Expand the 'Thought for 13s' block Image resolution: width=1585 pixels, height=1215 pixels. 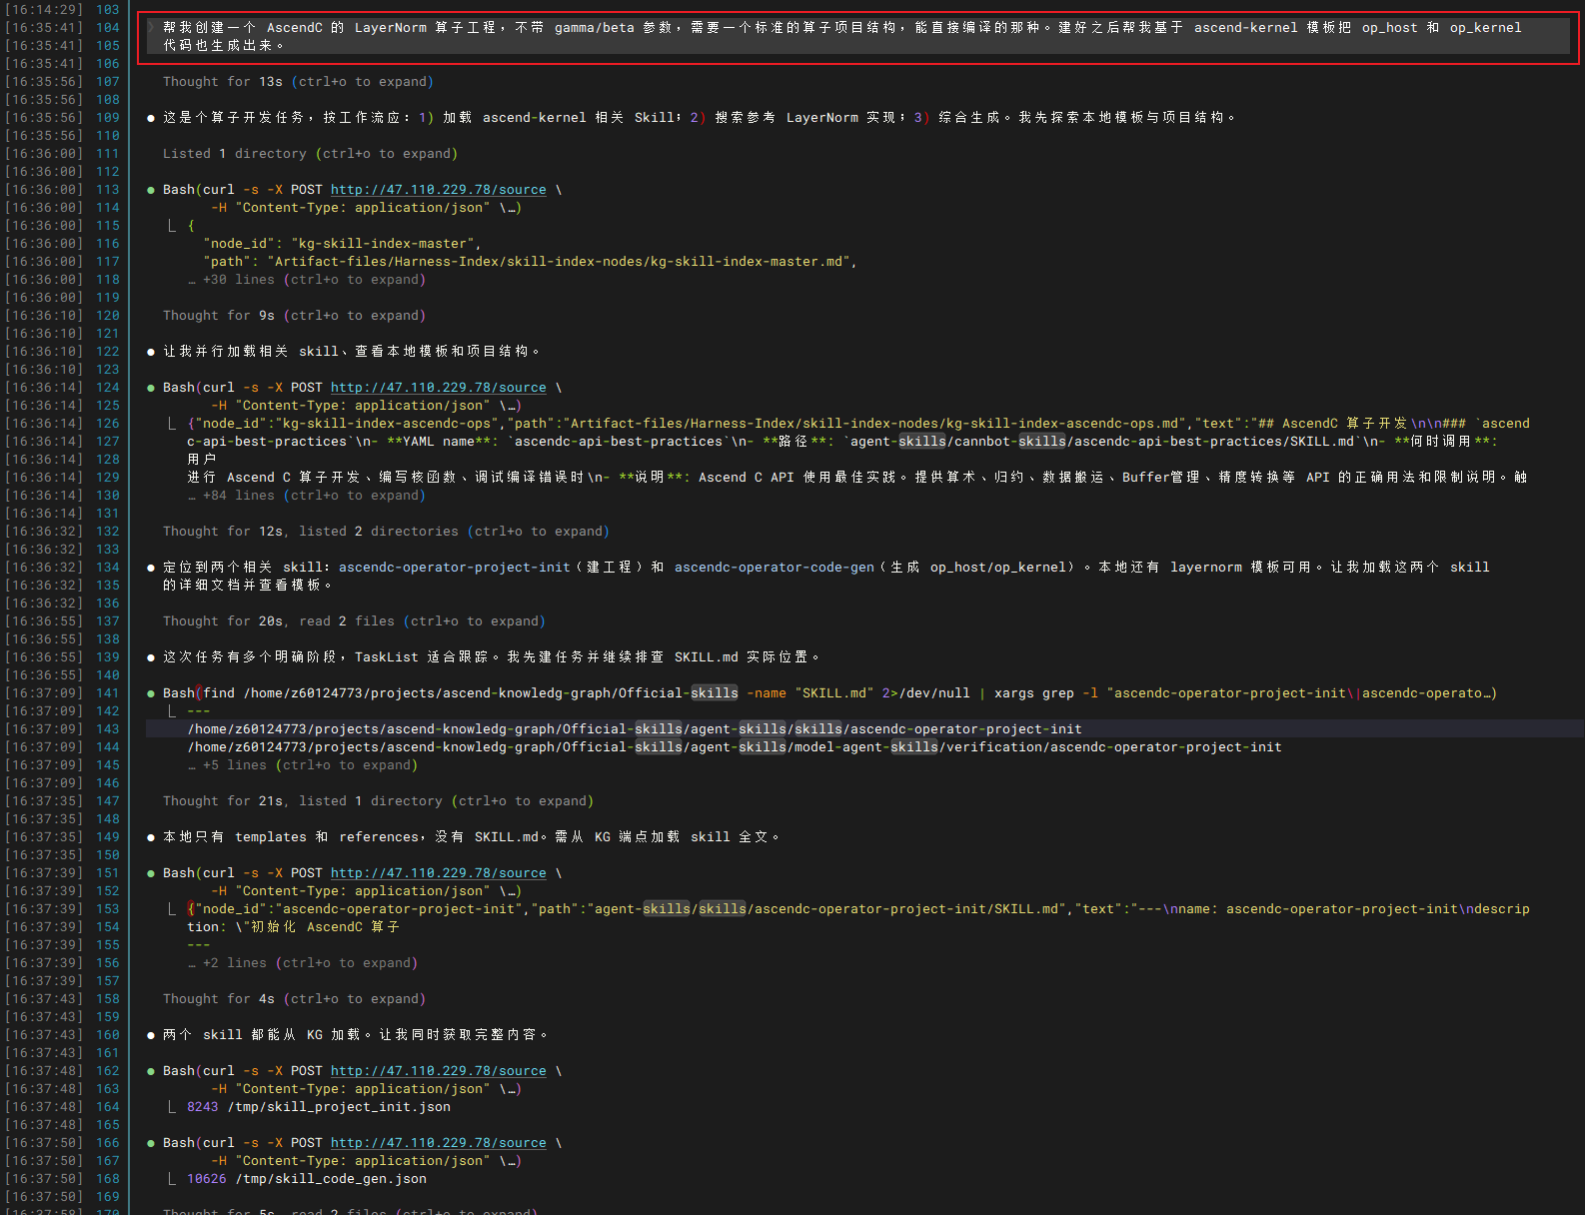[x=298, y=82]
